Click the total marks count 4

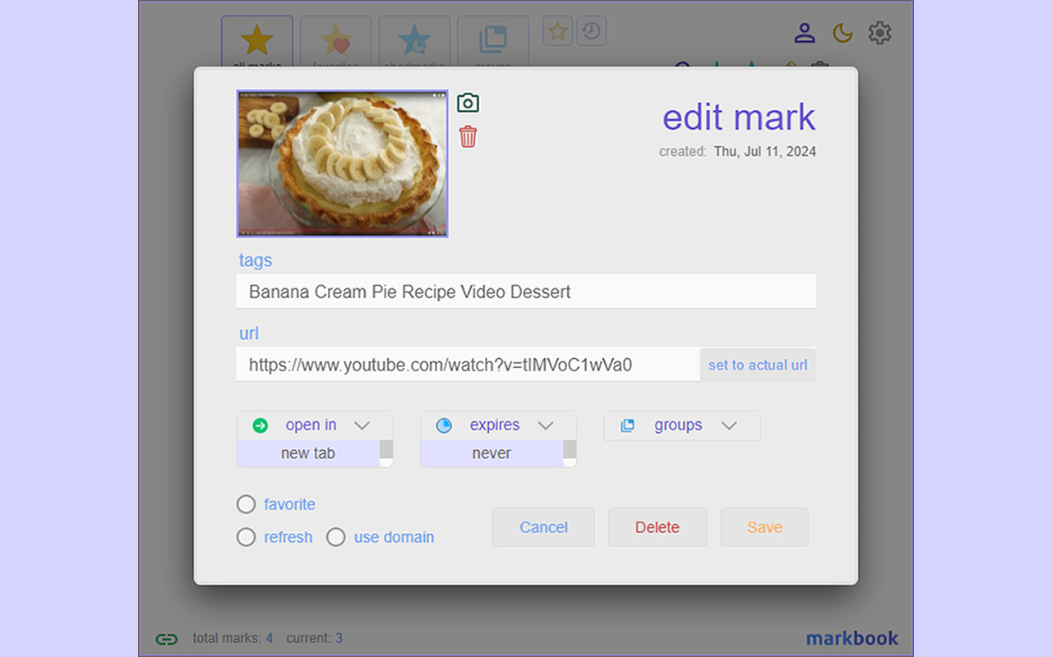point(270,638)
